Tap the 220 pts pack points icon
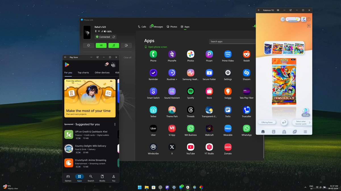The image size is (341, 191). 306,112
